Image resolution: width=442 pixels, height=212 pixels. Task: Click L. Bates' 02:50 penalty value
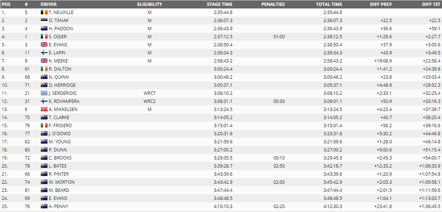(279, 166)
